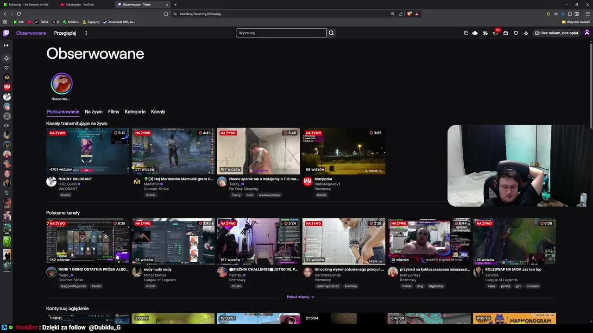The image size is (593, 333).
Task: Open the Zagraj.my bookmark
Action: click(91, 22)
